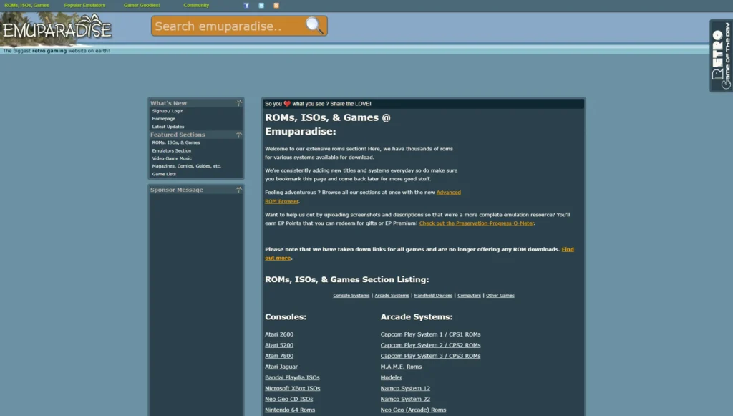The width and height of the screenshot is (733, 416).
Task: Jump to Console Systems section link
Action: pos(351,296)
